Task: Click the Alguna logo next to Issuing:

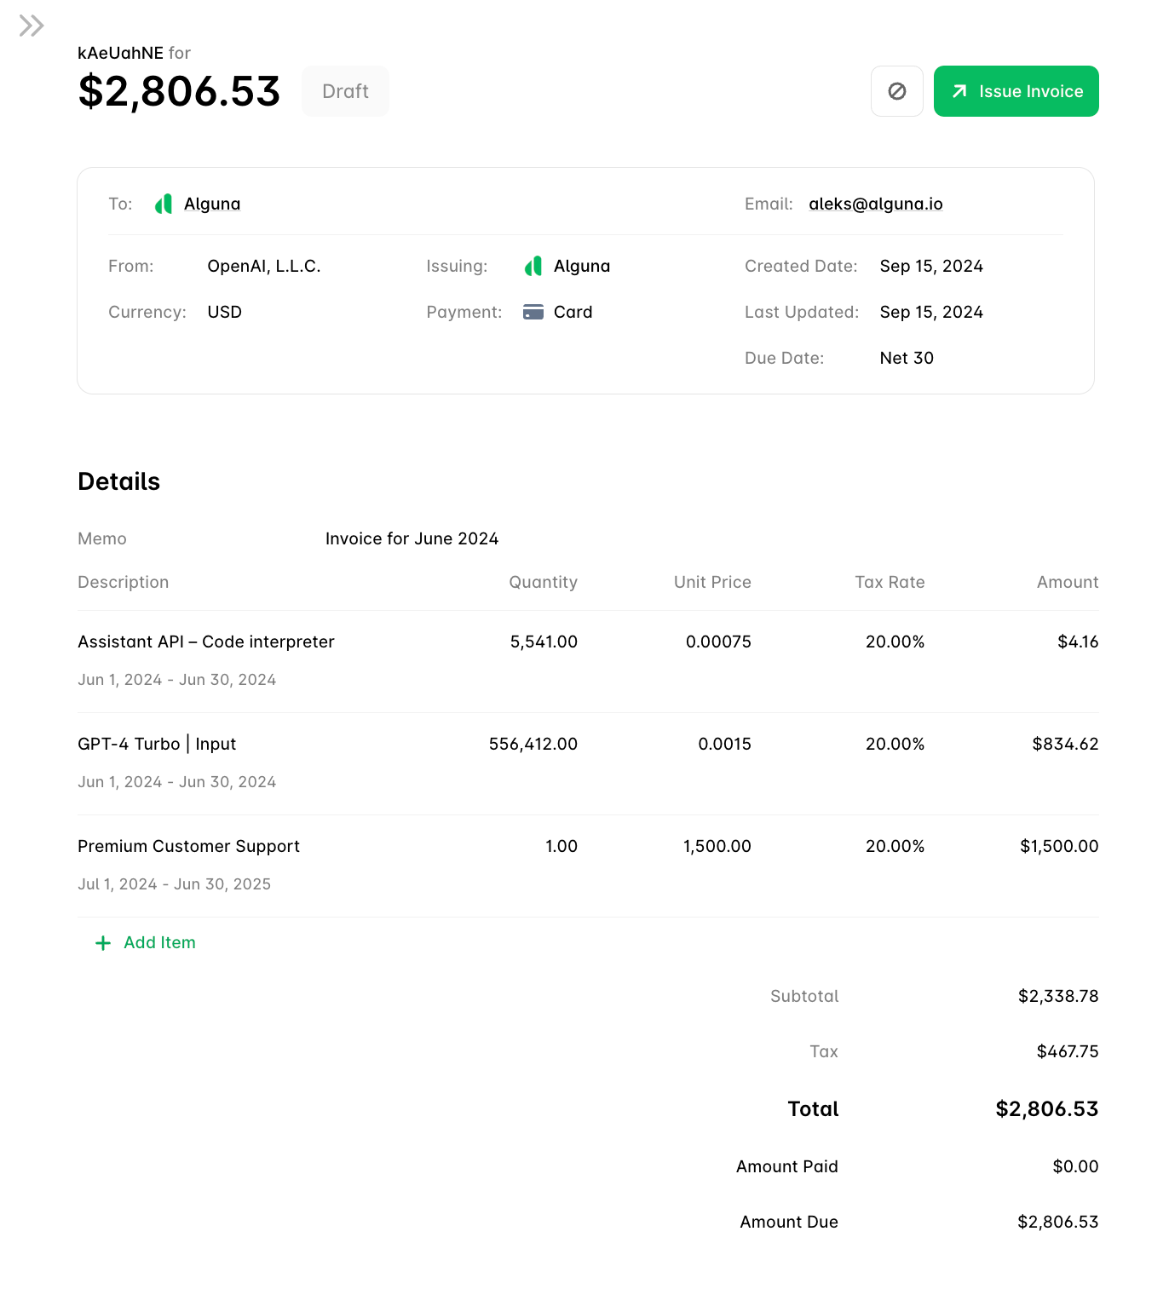Action: click(x=533, y=267)
